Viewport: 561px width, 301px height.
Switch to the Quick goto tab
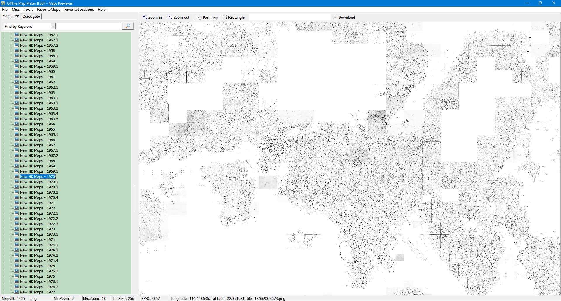31,16
